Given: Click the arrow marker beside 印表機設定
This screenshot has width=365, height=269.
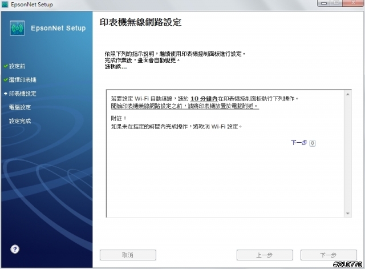Looking at the screenshot, I should click(x=6, y=94).
